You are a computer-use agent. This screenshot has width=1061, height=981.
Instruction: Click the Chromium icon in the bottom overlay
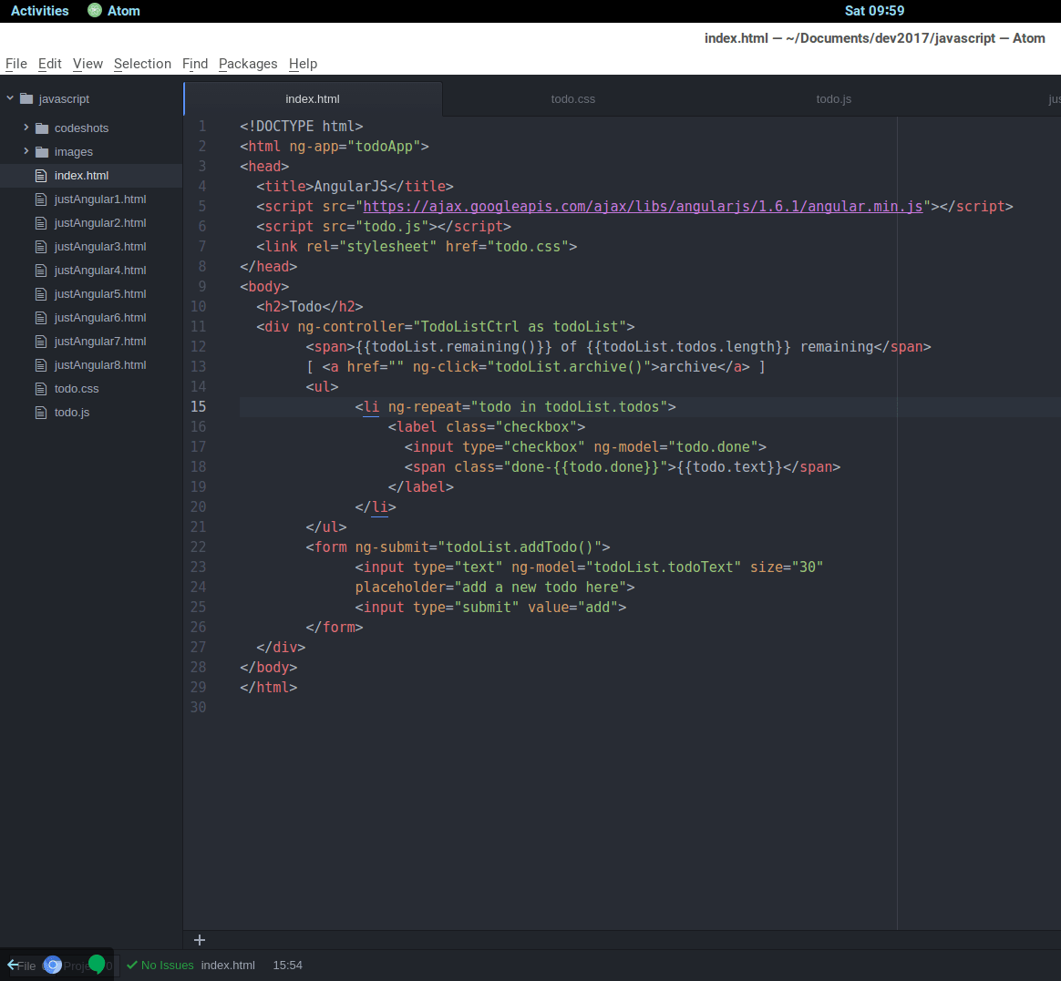(x=53, y=965)
